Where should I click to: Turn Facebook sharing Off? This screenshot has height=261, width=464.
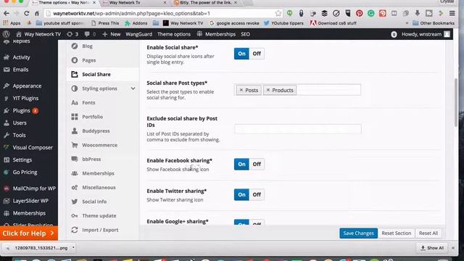[x=257, y=165]
